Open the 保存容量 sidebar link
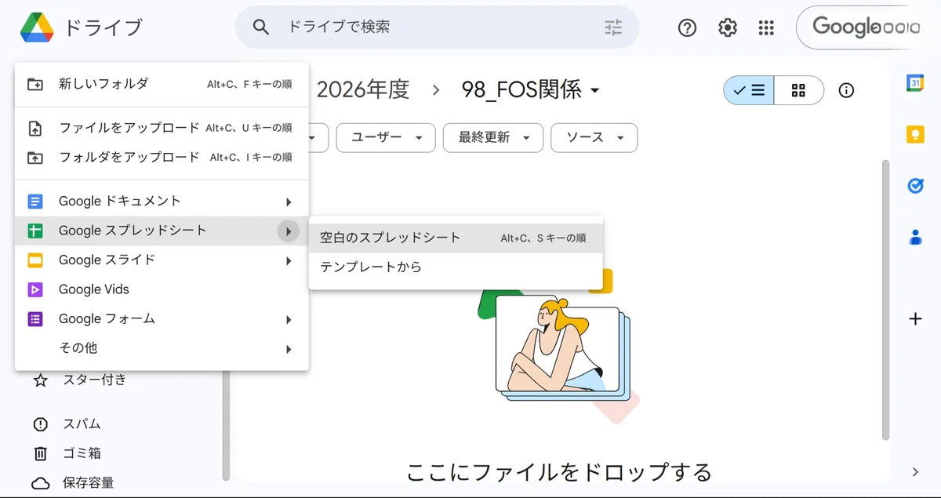This screenshot has width=941, height=498. click(88, 482)
